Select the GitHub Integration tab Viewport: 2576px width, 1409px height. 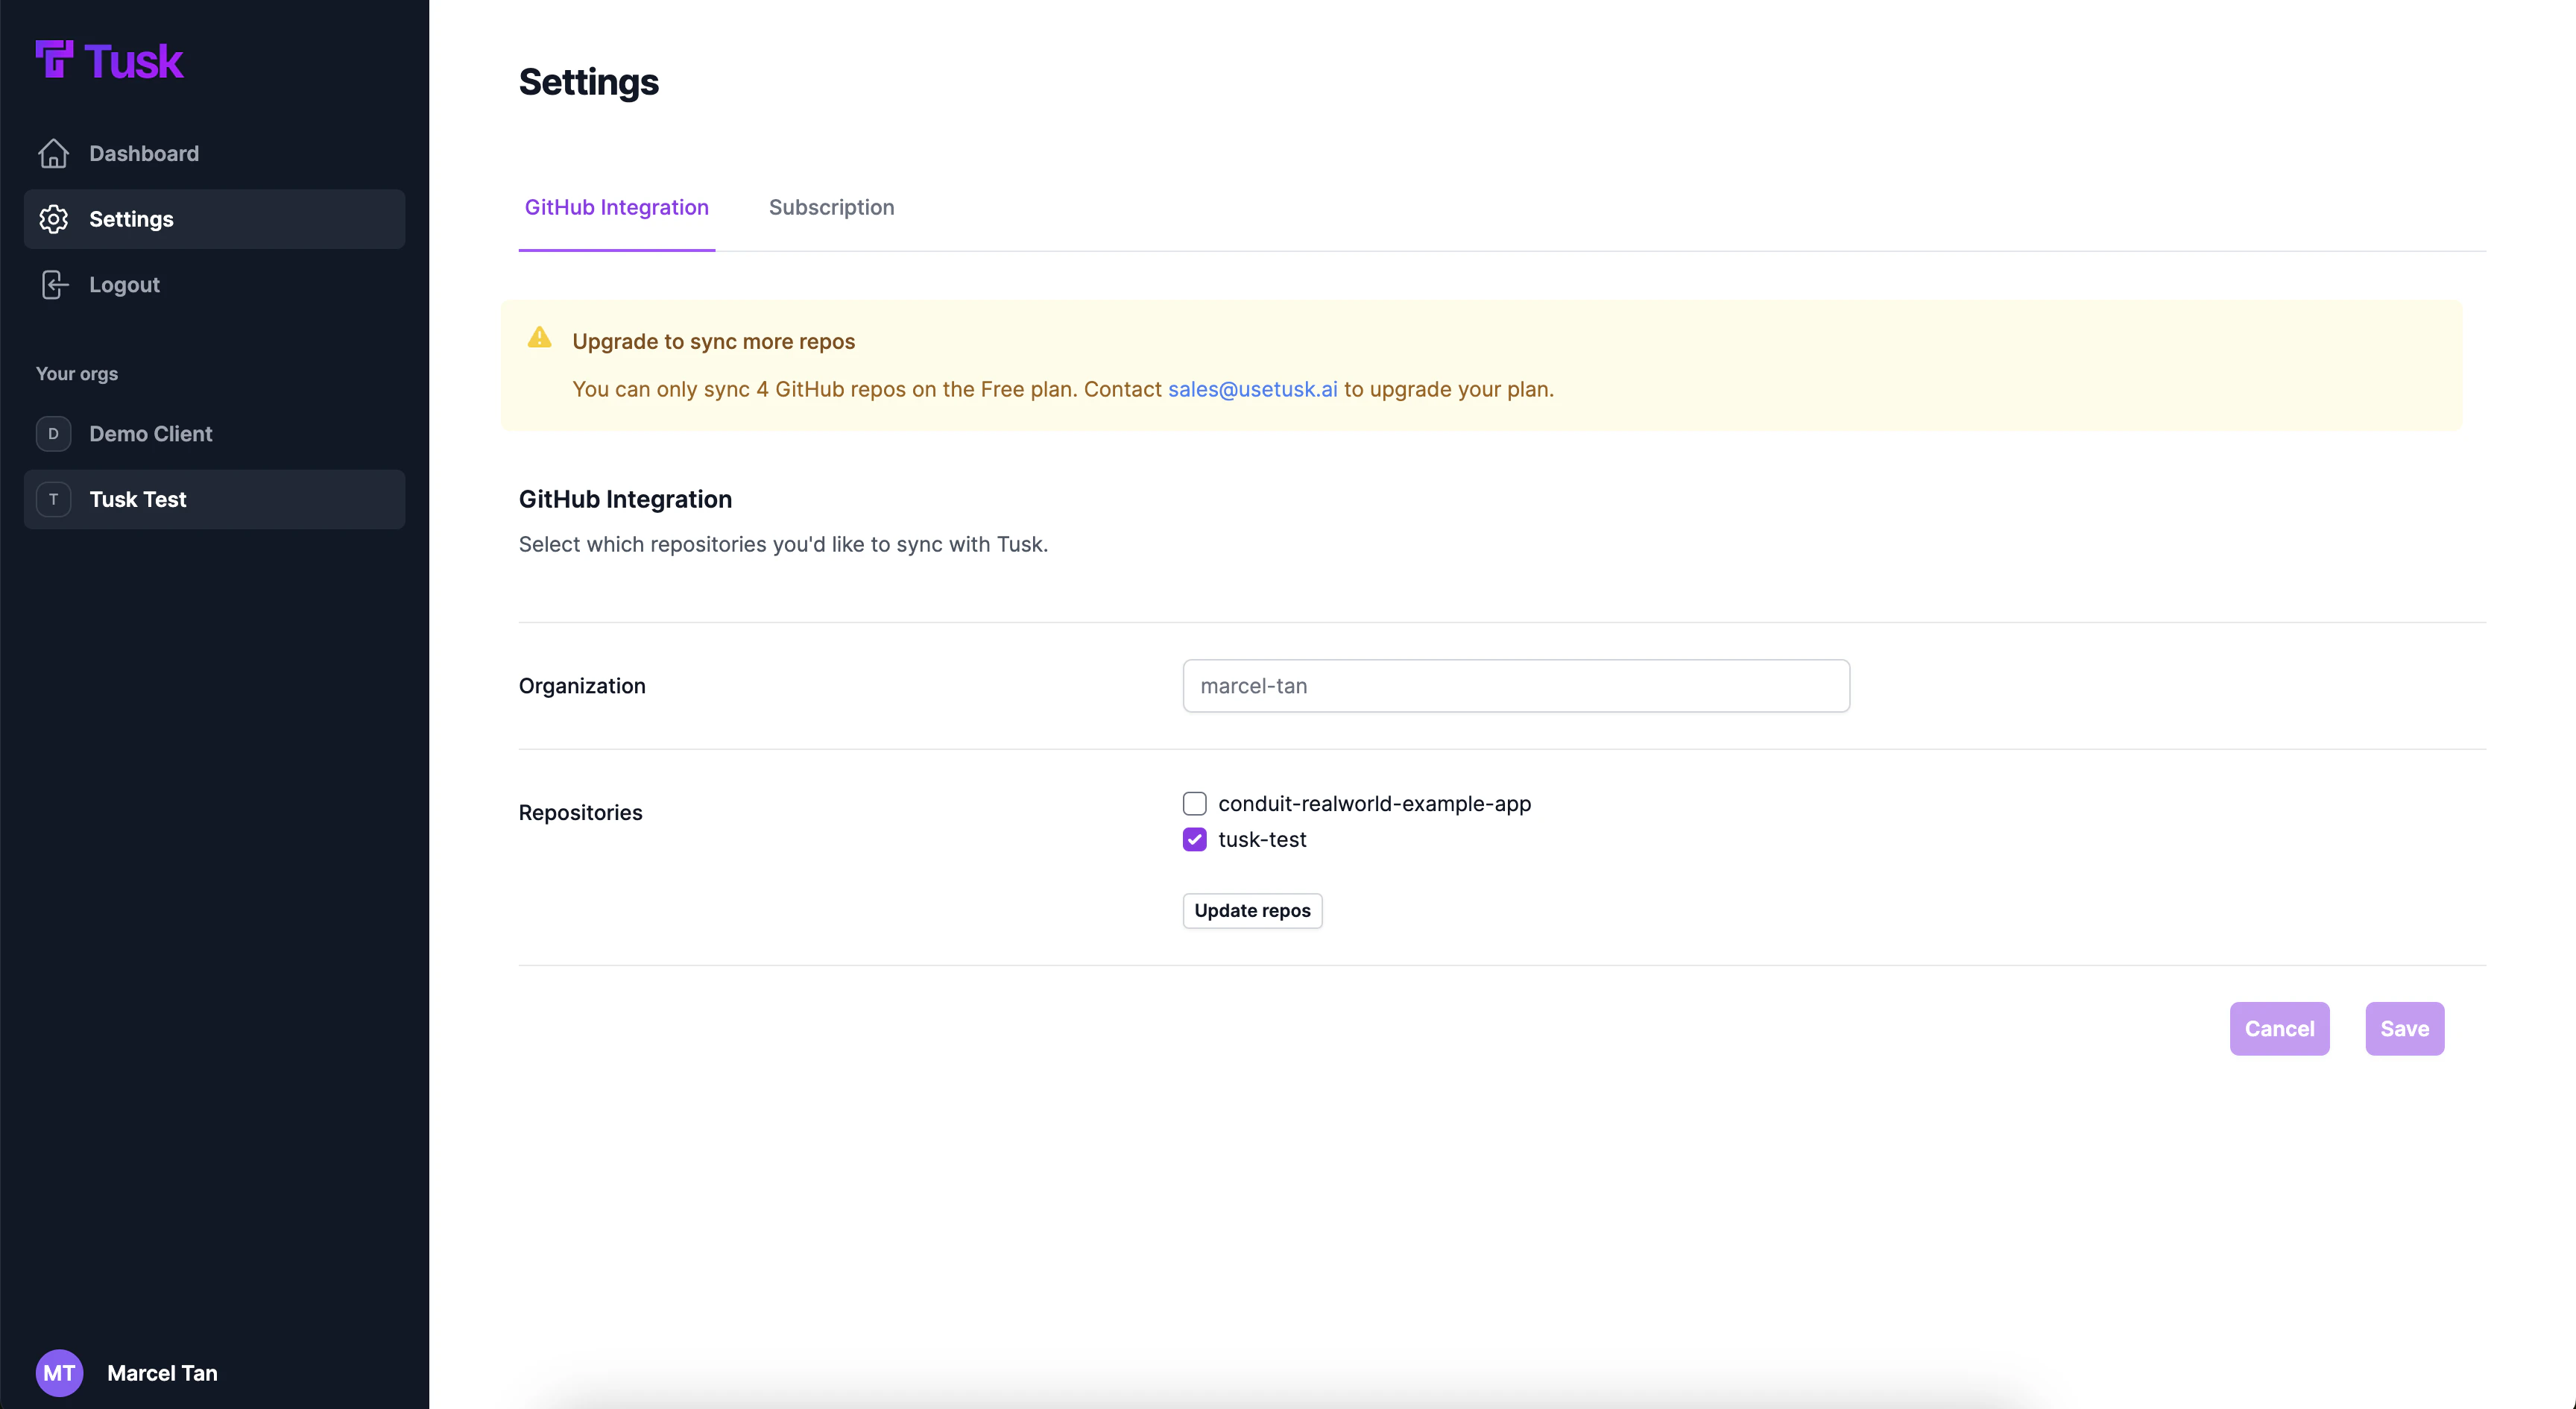(617, 207)
